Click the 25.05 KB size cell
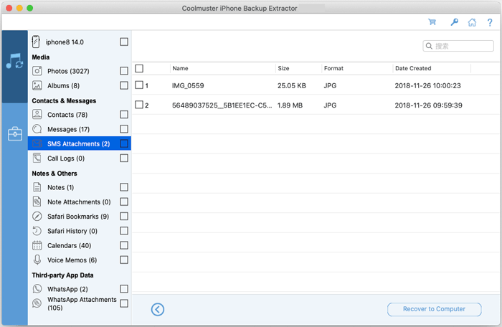502x327 pixels. pyautogui.click(x=292, y=85)
